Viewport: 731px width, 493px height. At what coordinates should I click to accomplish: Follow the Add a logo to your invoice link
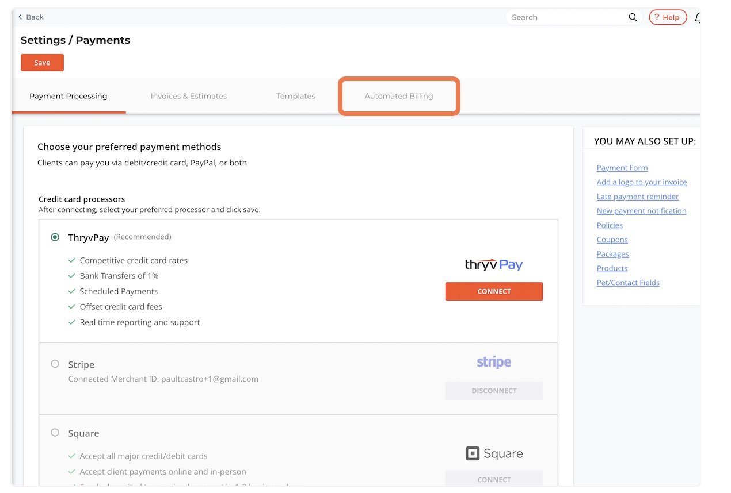[642, 182]
